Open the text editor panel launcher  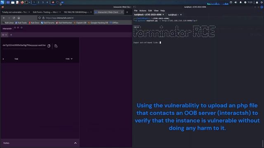coord(17,2)
